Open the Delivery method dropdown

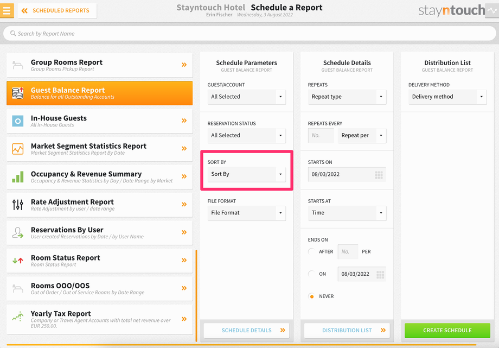tap(447, 97)
